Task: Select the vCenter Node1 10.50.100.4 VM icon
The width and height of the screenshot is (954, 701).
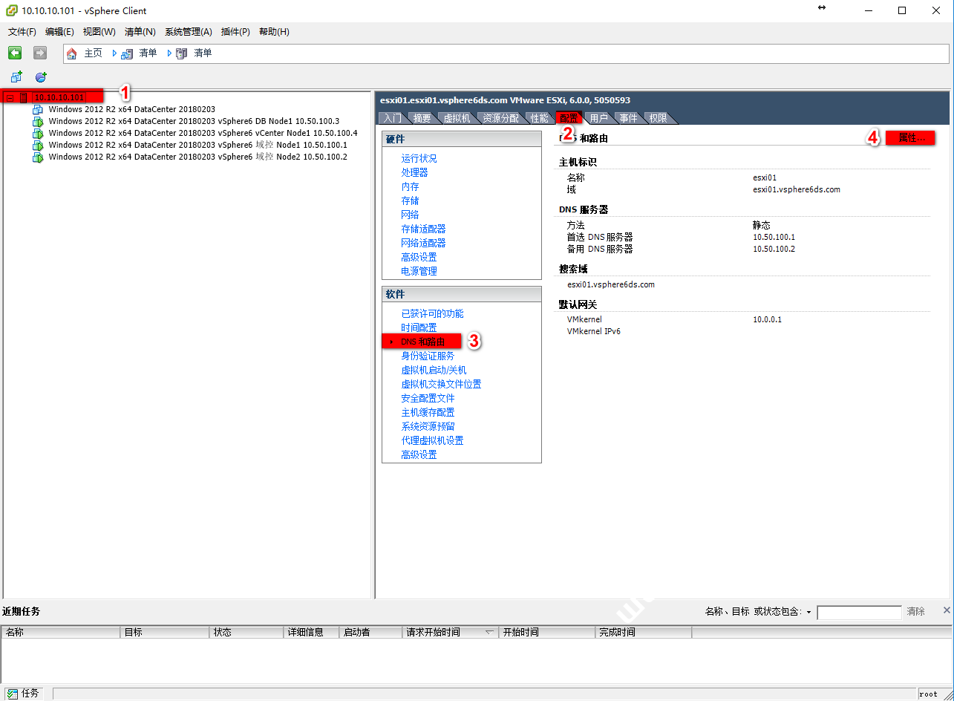Action: pyautogui.click(x=39, y=134)
